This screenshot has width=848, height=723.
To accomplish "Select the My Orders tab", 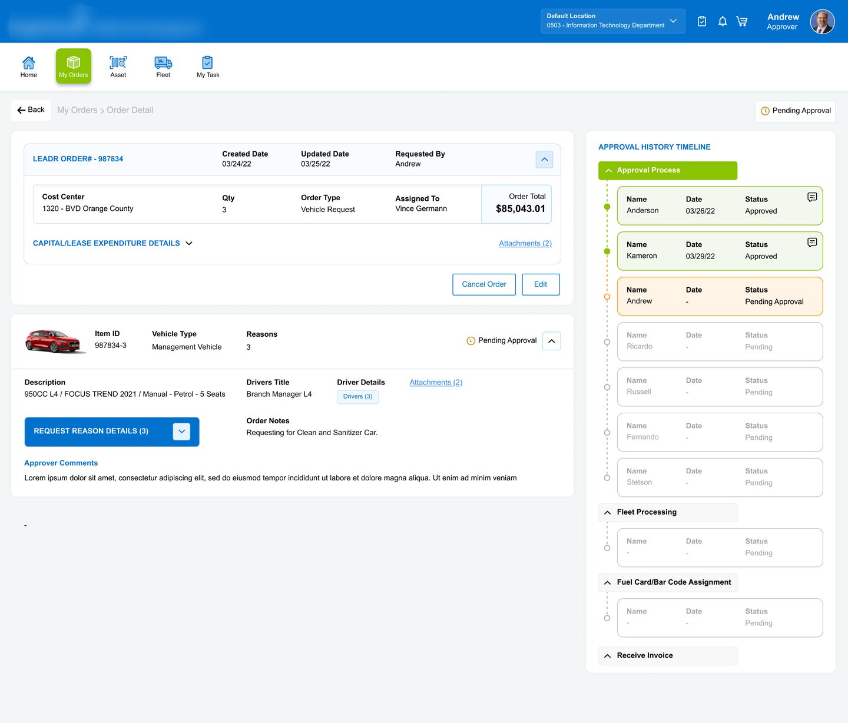I will [x=74, y=66].
